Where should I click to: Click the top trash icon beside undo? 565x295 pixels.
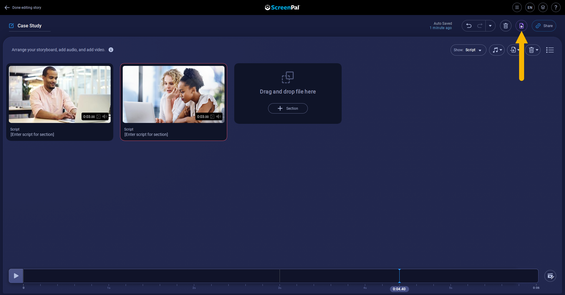506,26
